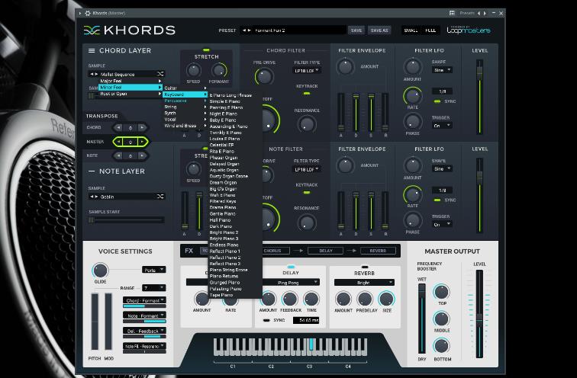Viewport: 577px width, 378px height.
Task: Increase Note transpose with right arrow
Action: pos(142,155)
